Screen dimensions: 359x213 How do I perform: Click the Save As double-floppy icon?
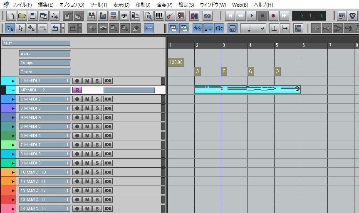(44, 16)
